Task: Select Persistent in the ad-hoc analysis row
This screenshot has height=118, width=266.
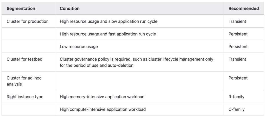Action: click(238, 78)
